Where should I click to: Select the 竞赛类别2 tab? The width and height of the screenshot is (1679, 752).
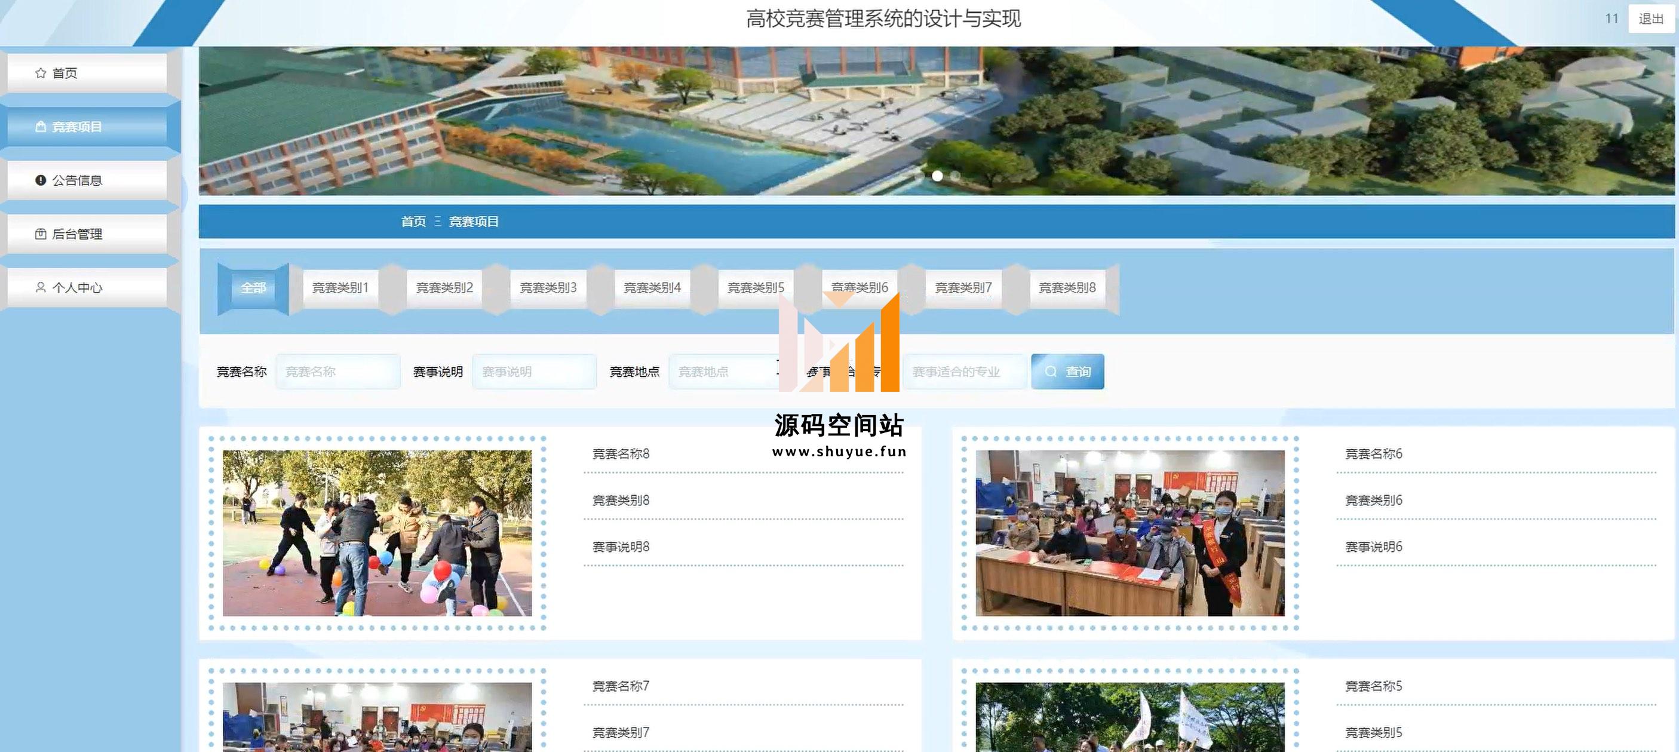click(x=444, y=288)
